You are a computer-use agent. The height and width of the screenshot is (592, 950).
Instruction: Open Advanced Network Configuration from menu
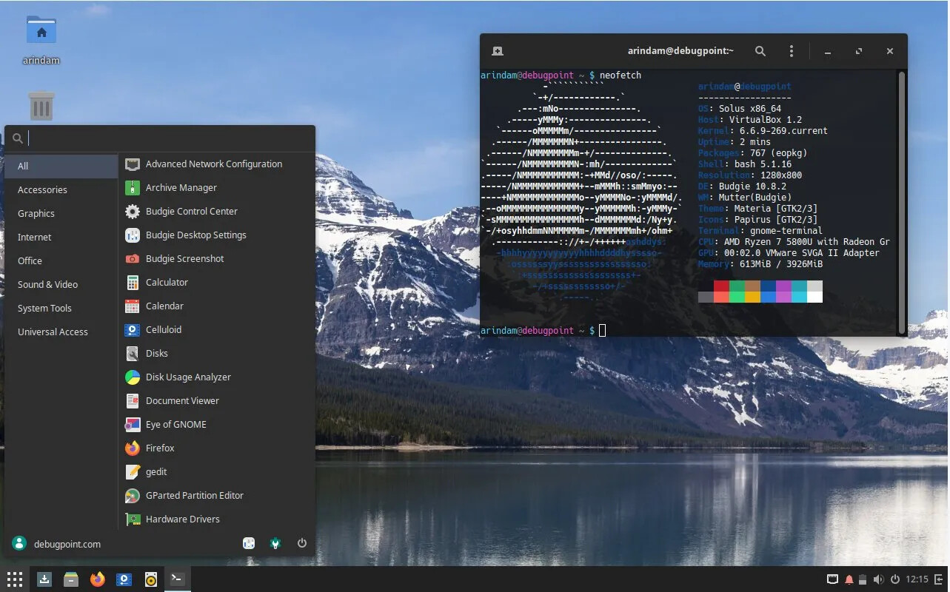(216, 164)
